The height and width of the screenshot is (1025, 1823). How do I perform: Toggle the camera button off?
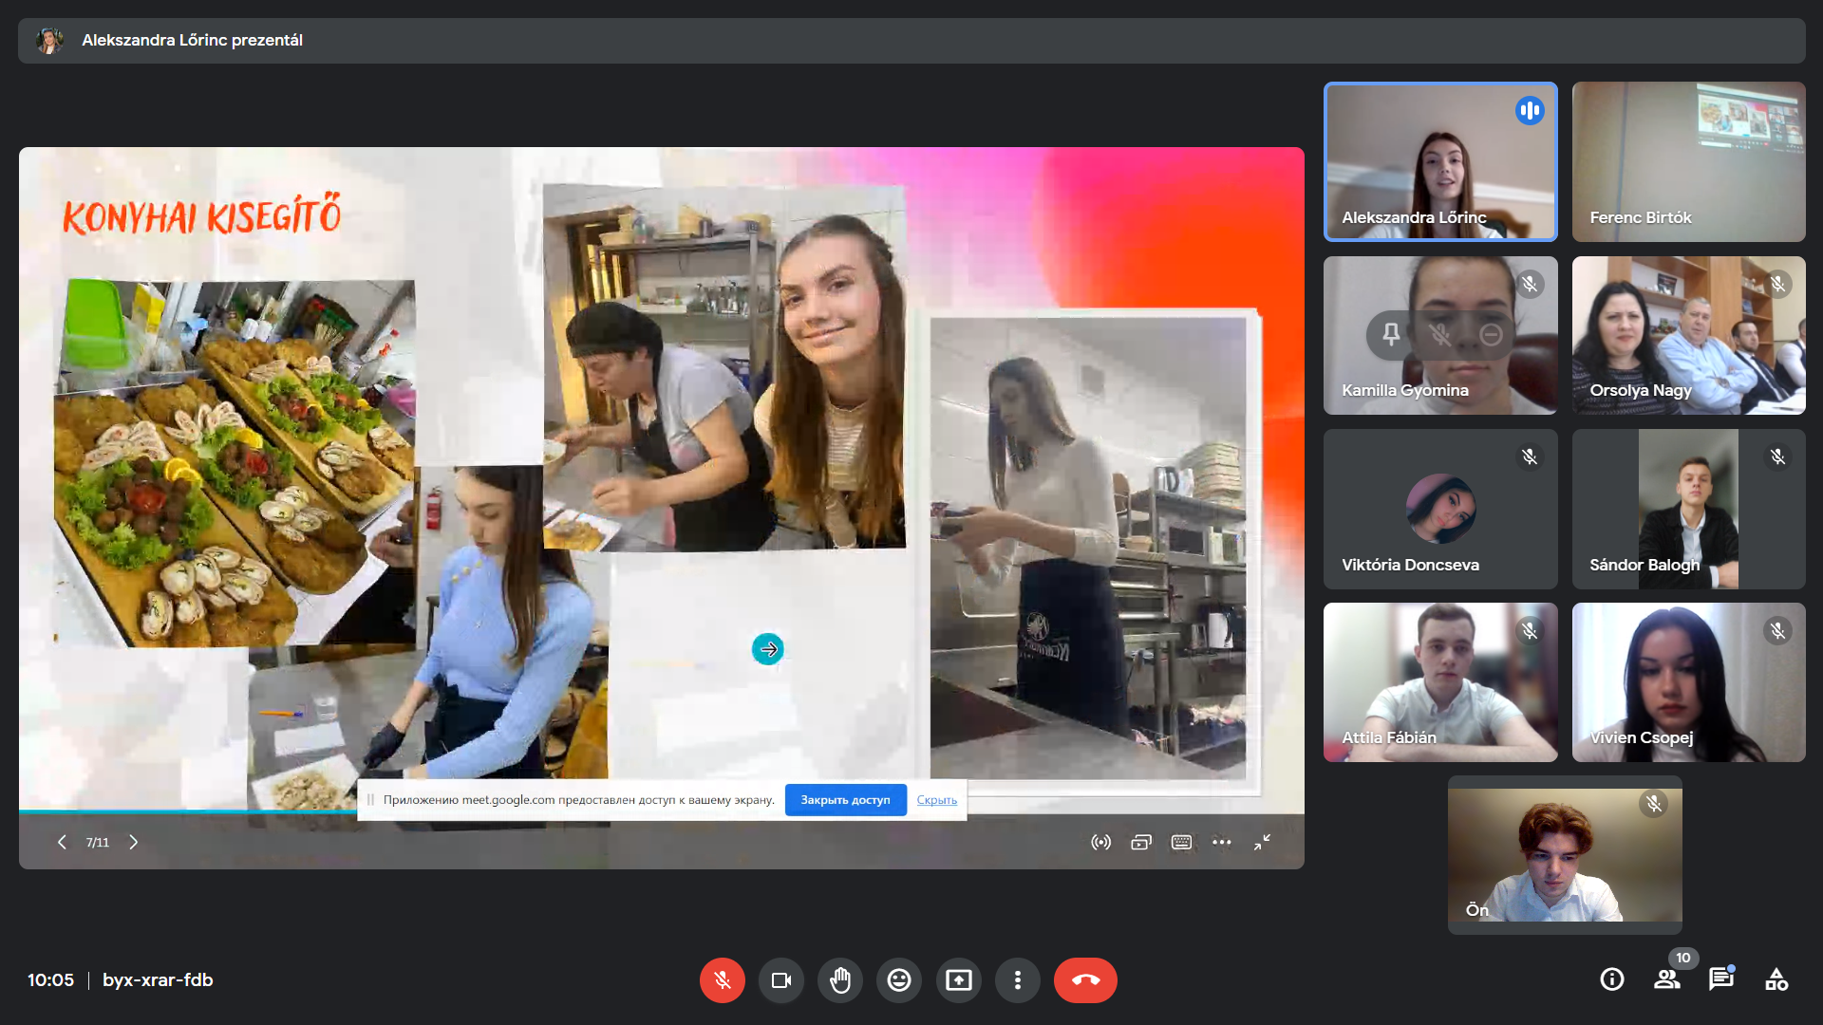coord(781,980)
